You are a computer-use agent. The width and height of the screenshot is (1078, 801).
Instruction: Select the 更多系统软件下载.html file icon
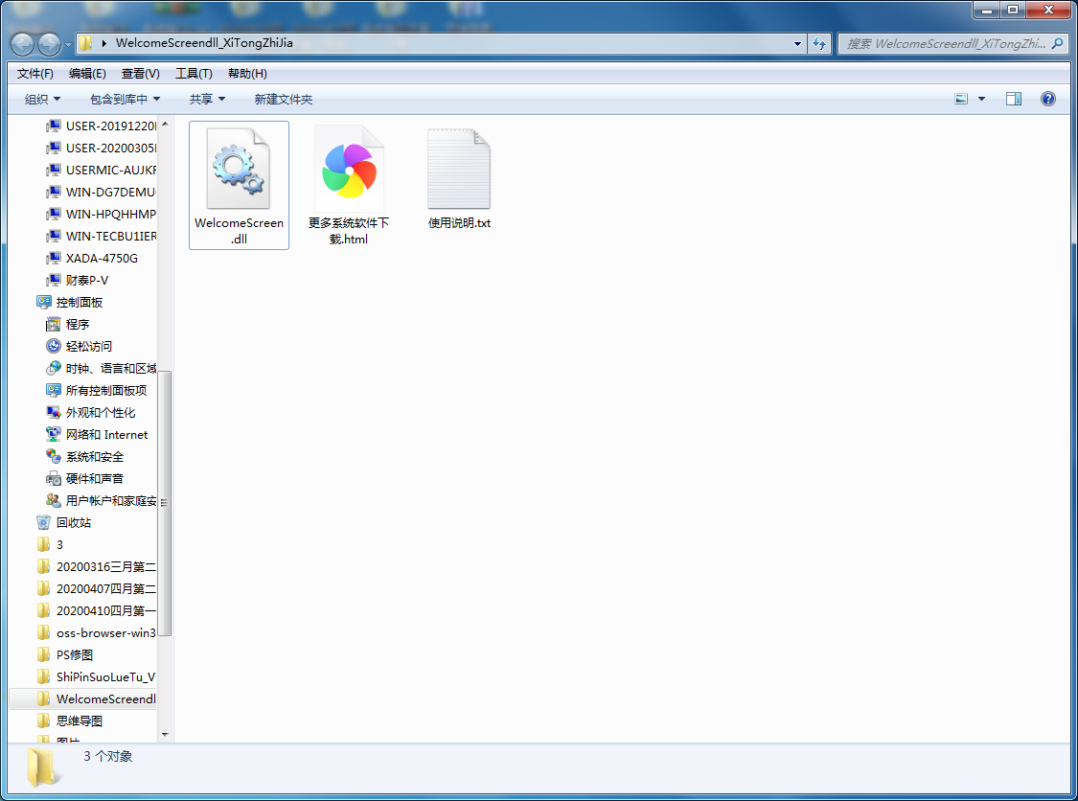coord(349,169)
